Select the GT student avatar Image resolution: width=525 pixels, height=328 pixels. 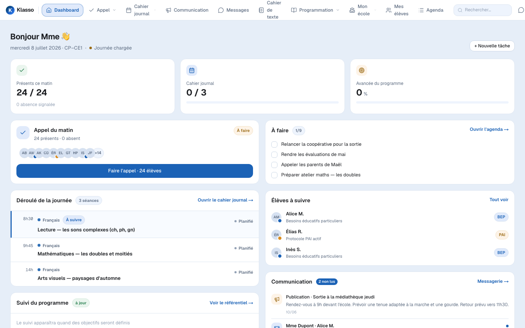(x=68, y=153)
